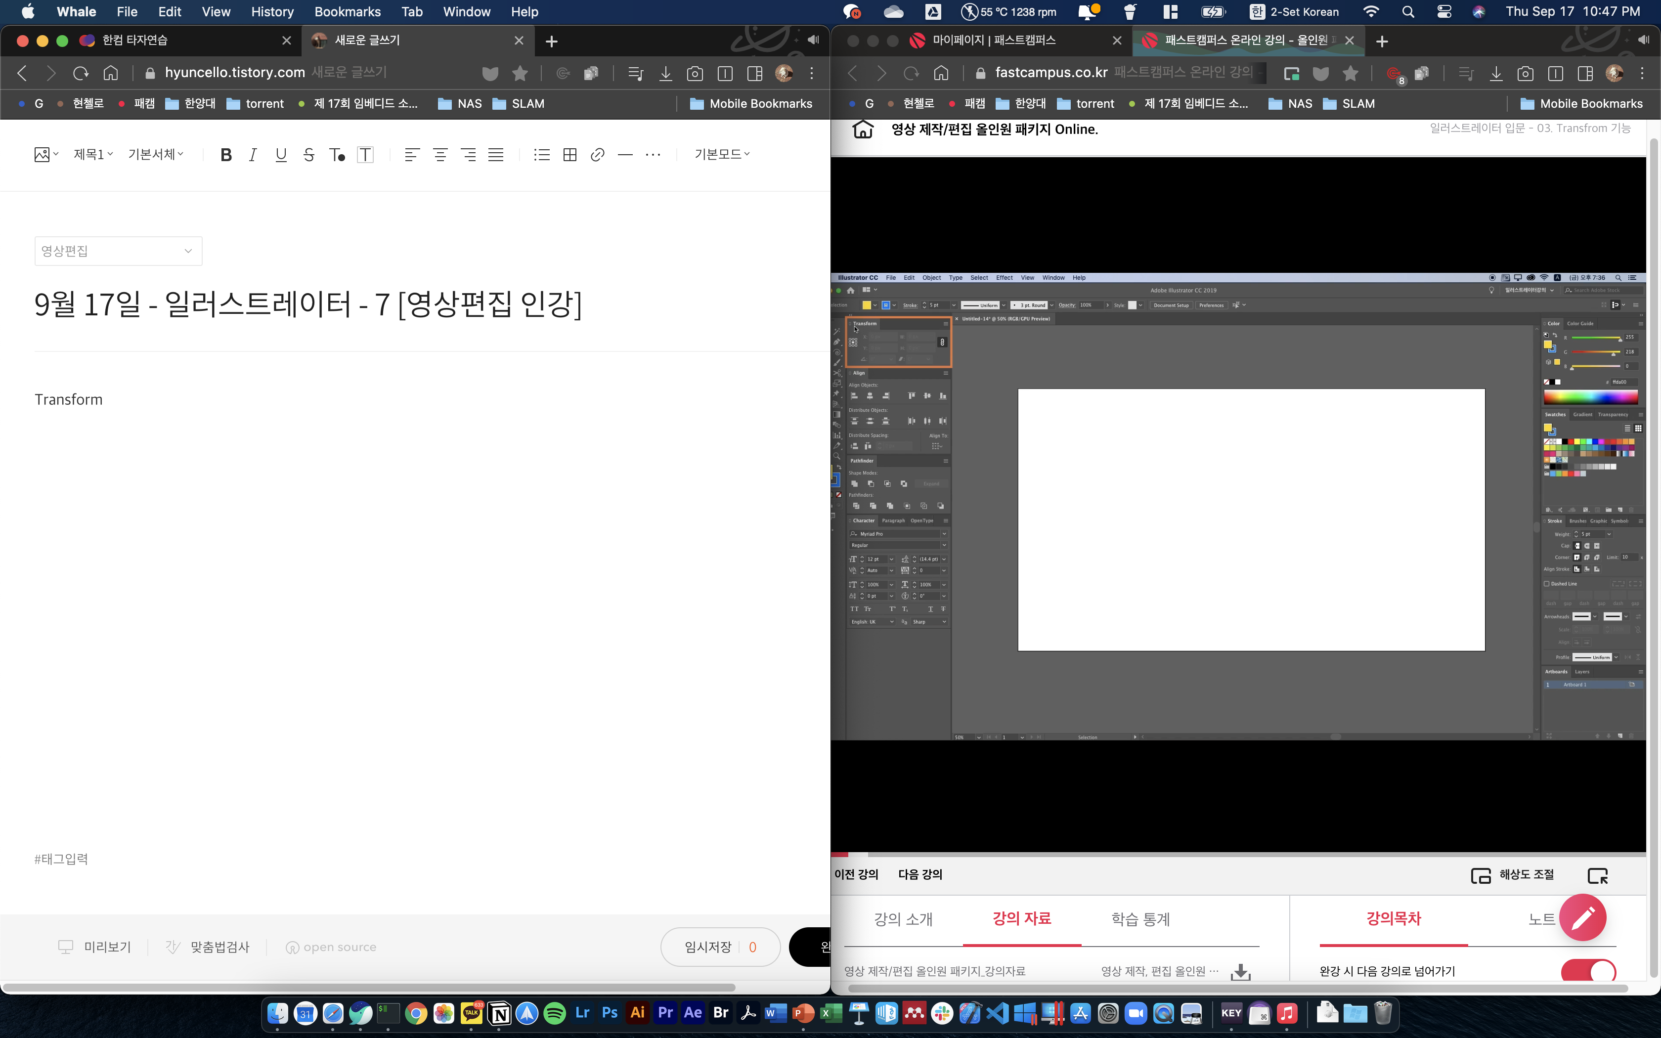Apply underline formatting
Screen dimensions: 1661x1038
(x=281, y=154)
